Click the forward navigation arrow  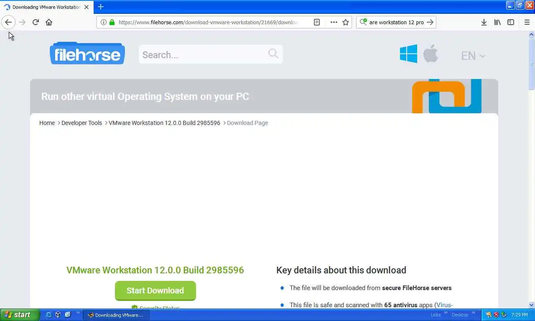point(22,22)
